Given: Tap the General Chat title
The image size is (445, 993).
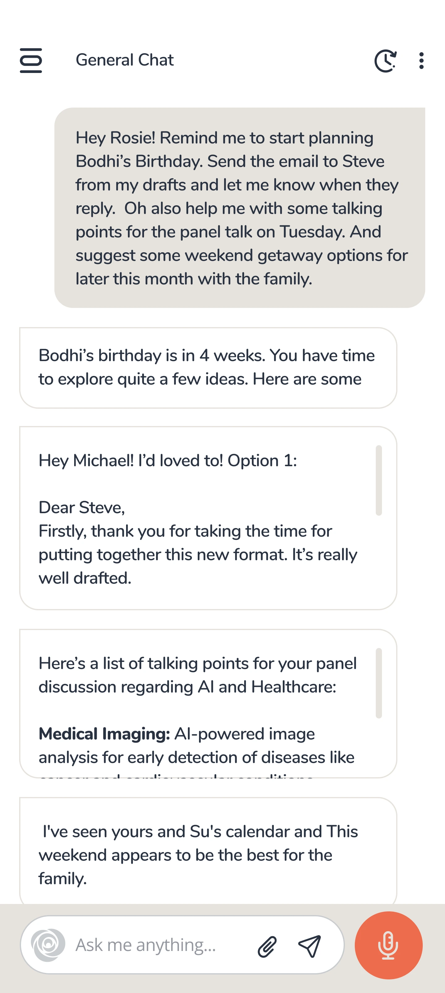Looking at the screenshot, I should pos(125,60).
